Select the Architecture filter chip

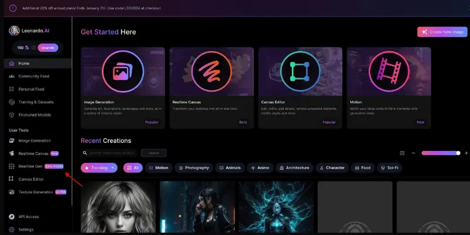[294, 168]
